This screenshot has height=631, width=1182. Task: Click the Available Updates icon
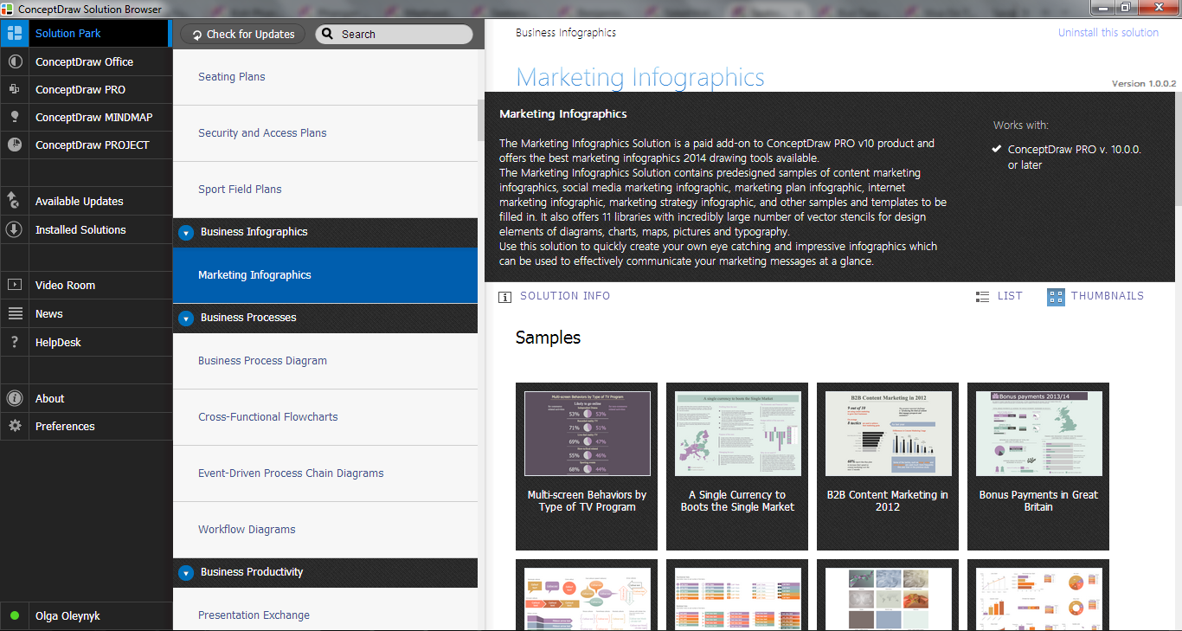coord(14,201)
